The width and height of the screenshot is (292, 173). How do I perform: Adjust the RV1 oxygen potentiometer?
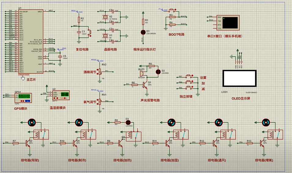click(99, 101)
